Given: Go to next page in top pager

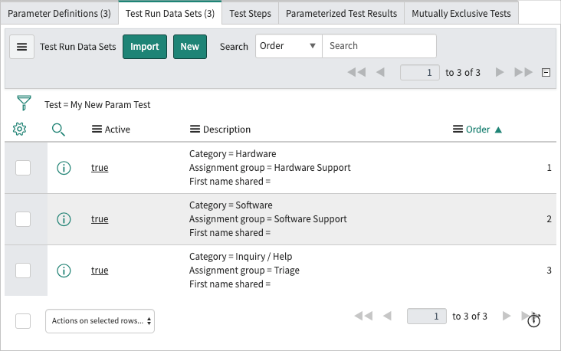Looking at the screenshot, I should point(500,72).
